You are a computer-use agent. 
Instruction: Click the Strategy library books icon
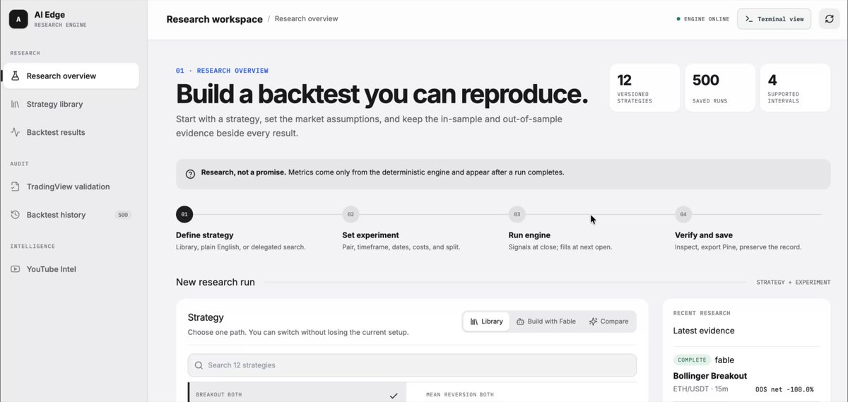(x=15, y=105)
